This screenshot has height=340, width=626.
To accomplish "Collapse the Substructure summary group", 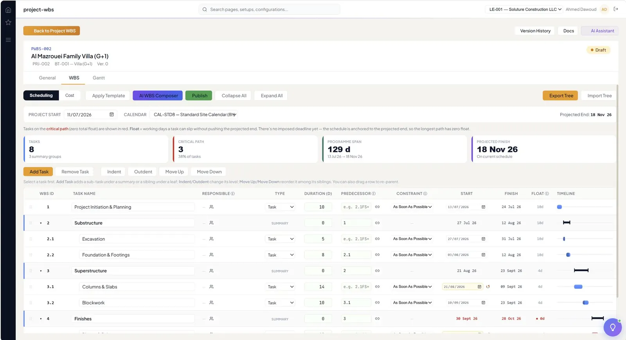I will tap(41, 223).
